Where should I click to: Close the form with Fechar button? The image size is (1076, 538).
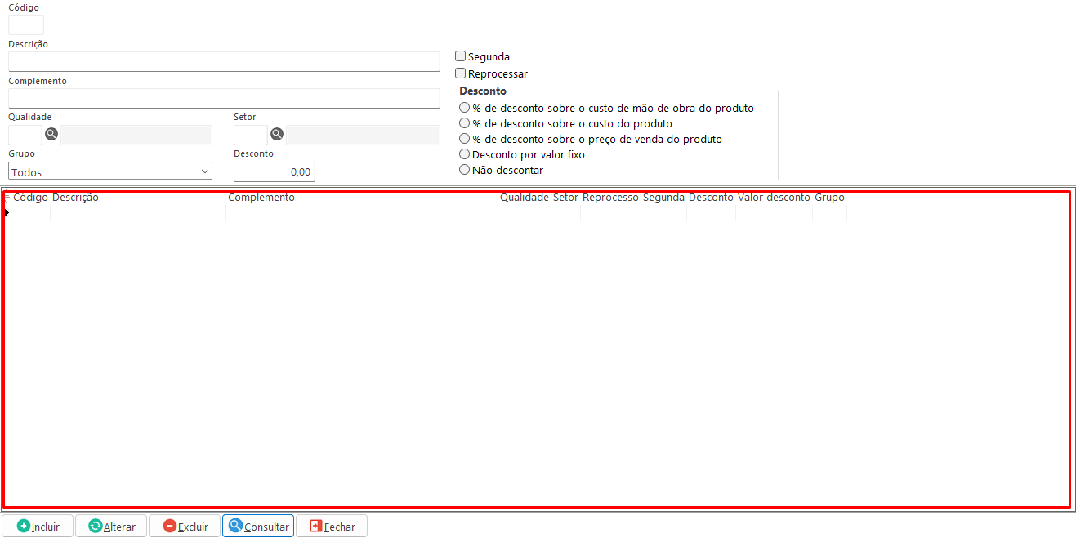point(332,526)
